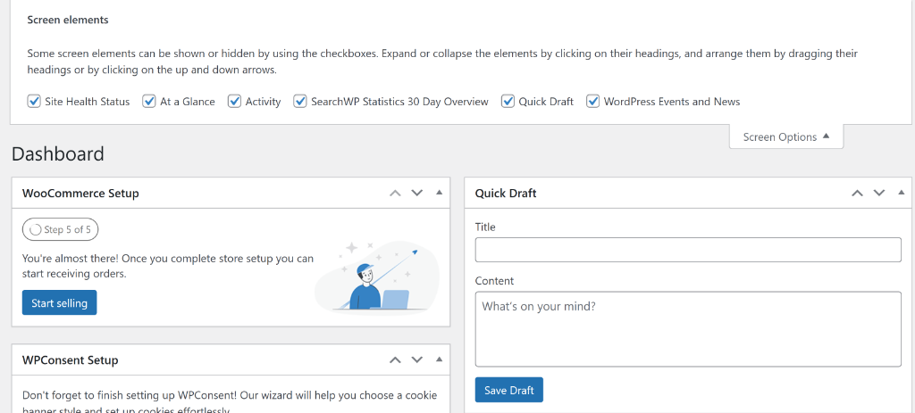915x413 pixels.
Task: Click the WooCommerce Setup heading
Action: click(80, 194)
